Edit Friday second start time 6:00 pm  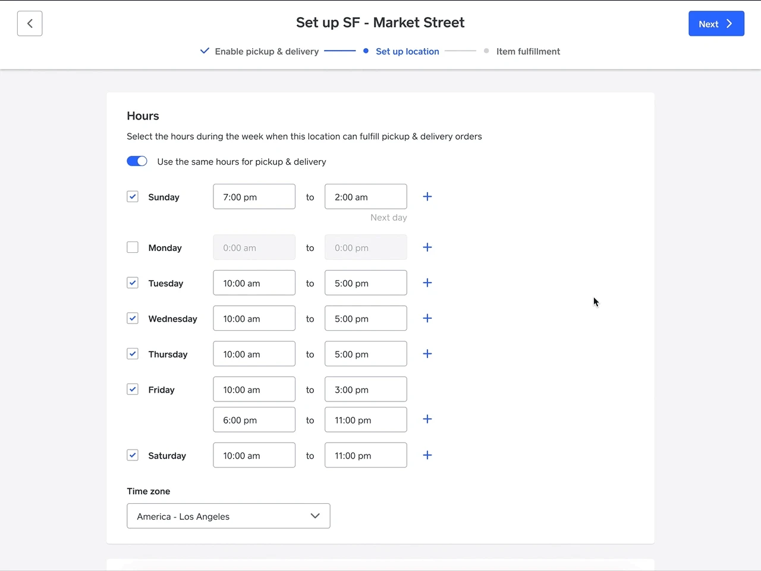(254, 420)
